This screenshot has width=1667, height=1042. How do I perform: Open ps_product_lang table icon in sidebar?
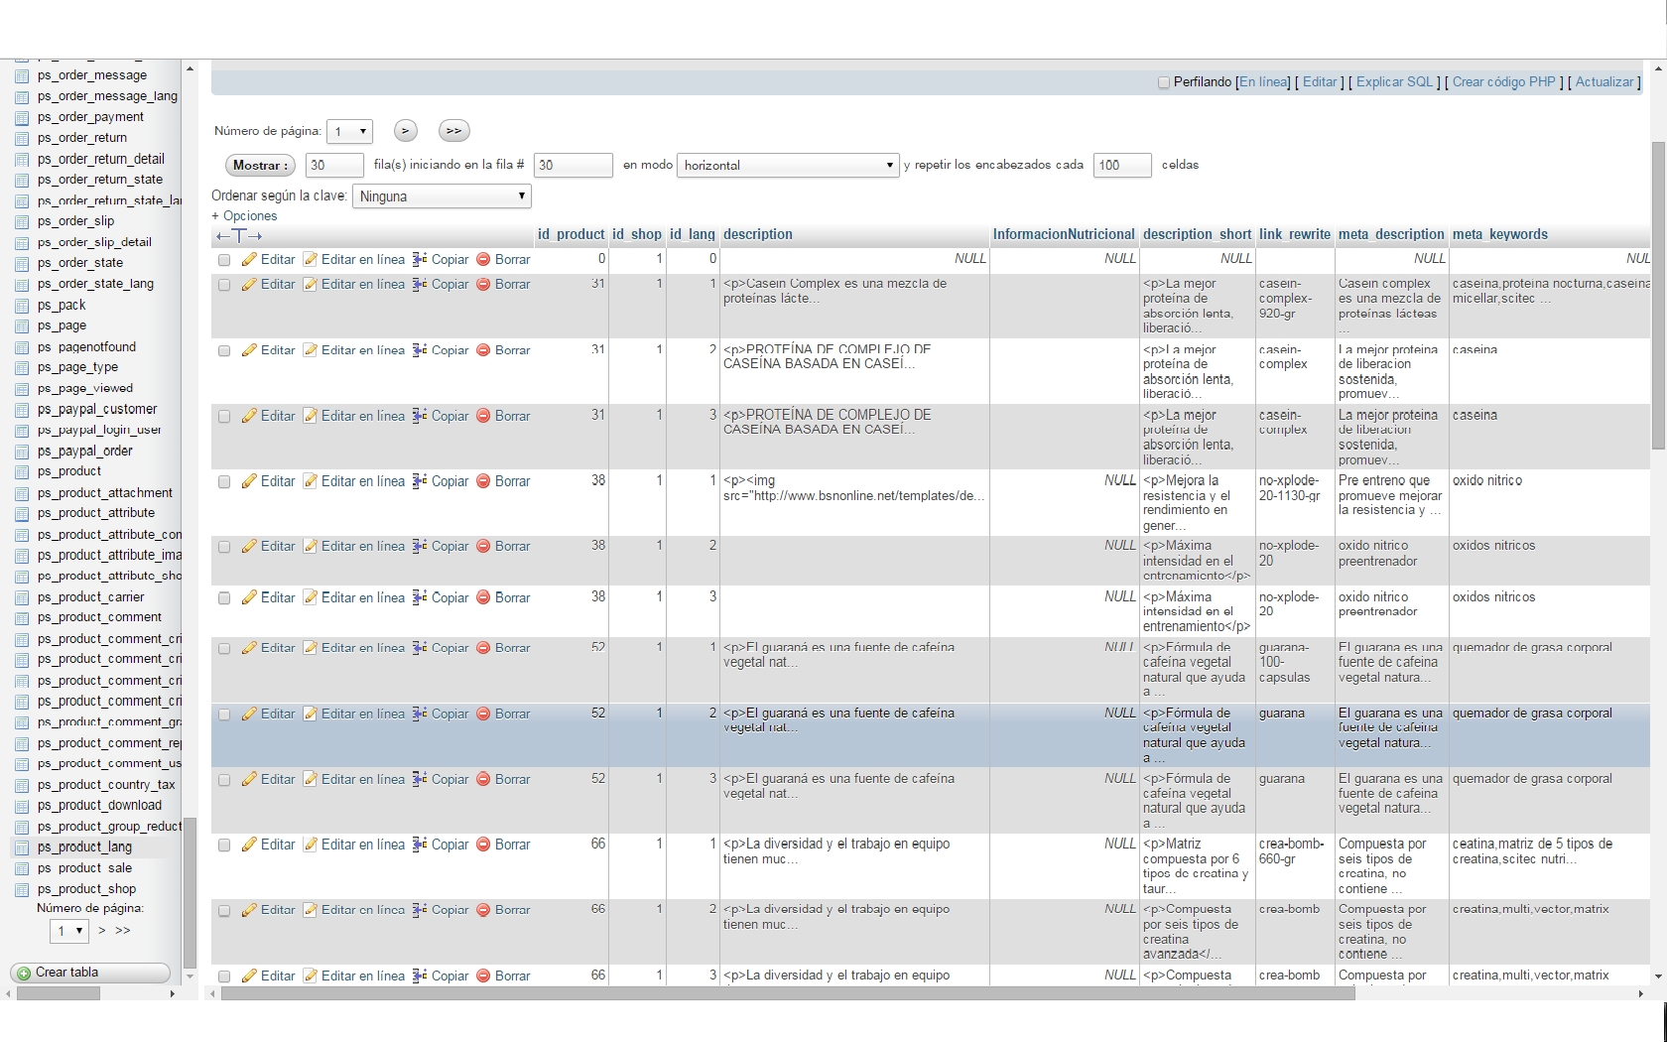[22, 847]
